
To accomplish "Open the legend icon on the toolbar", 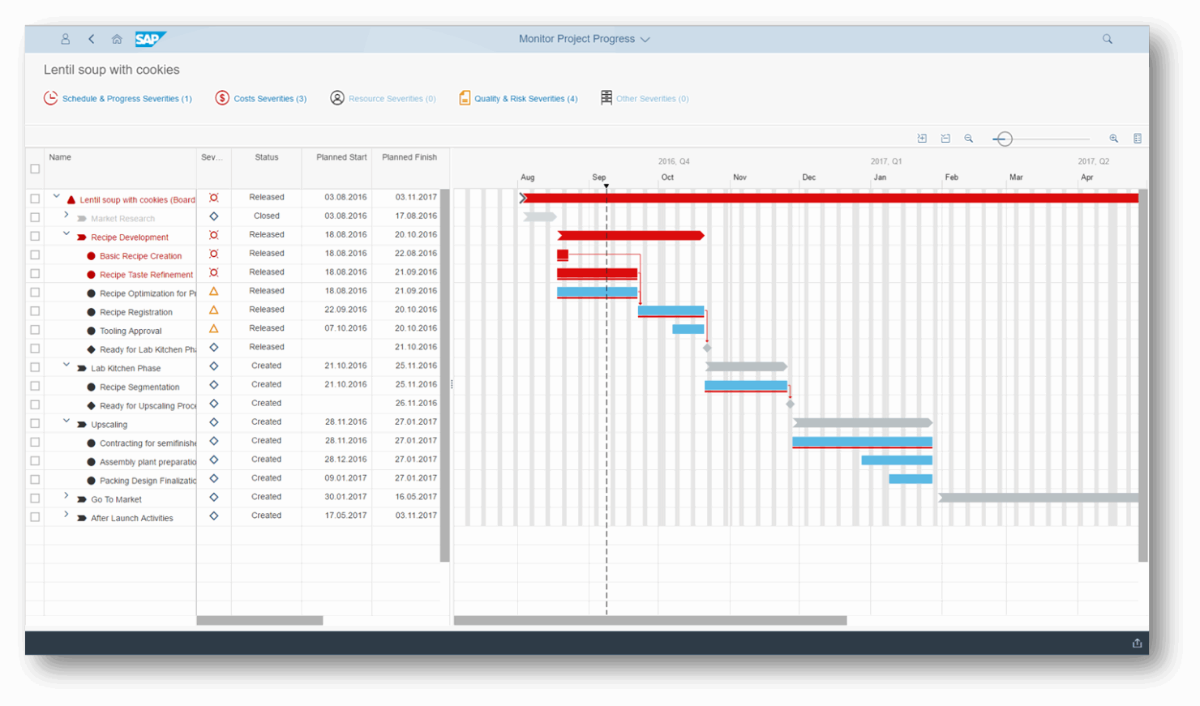I will pyautogui.click(x=1138, y=138).
